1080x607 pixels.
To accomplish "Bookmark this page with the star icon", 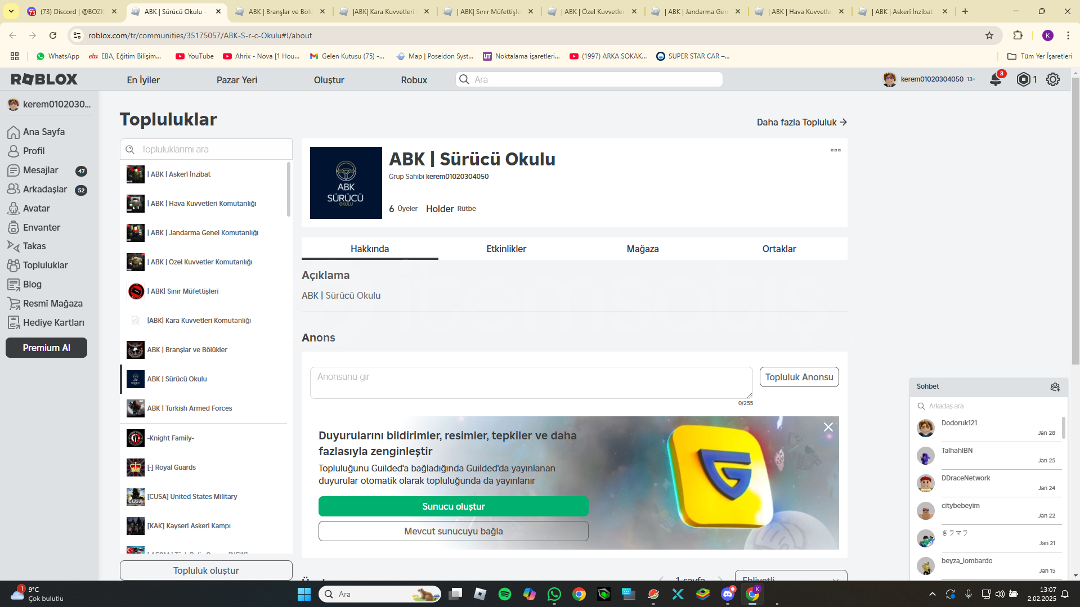I will click(x=989, y=35).
